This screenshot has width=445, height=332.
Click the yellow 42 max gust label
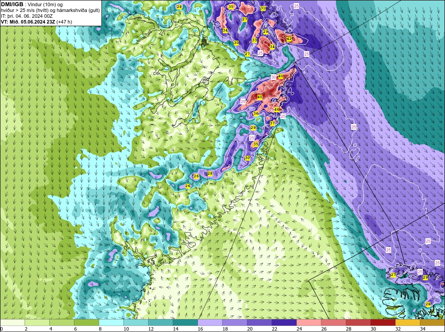click(289, 39)
